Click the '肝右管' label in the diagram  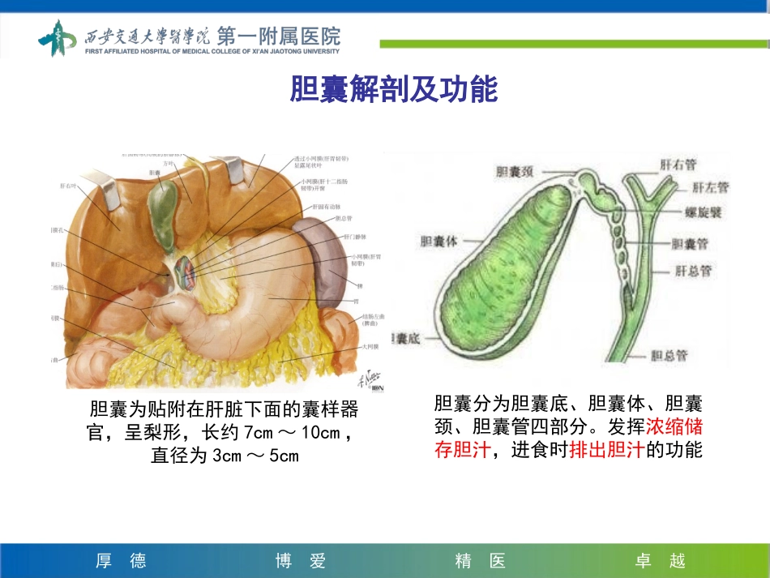pos(678,165)
